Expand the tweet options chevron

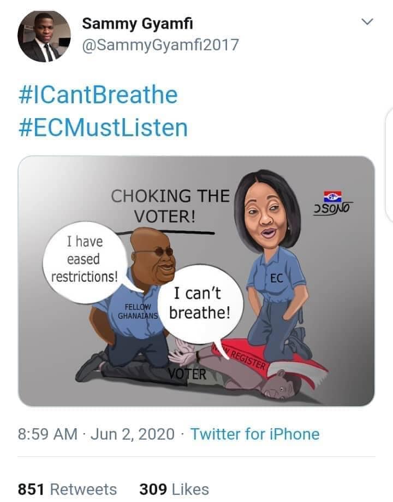tap(367, 22)
